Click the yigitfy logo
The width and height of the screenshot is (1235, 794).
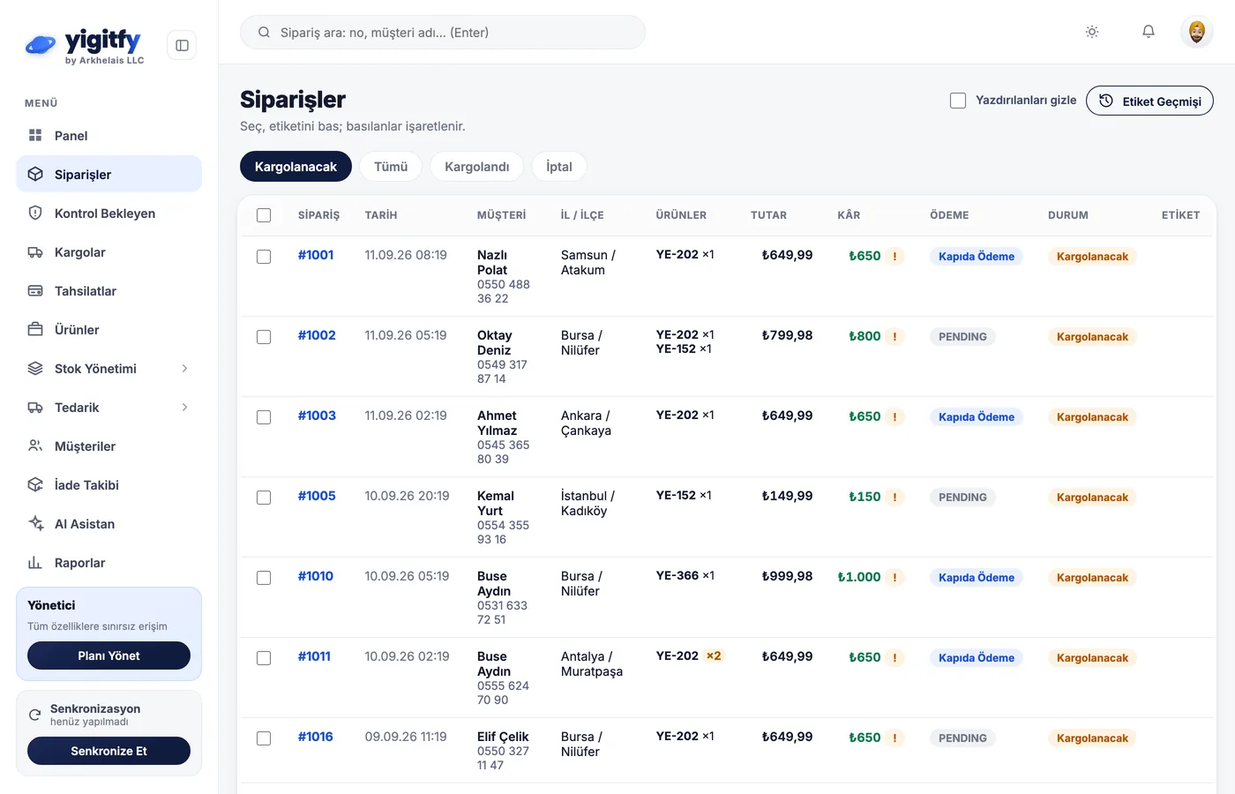click(x=85, y=45)
